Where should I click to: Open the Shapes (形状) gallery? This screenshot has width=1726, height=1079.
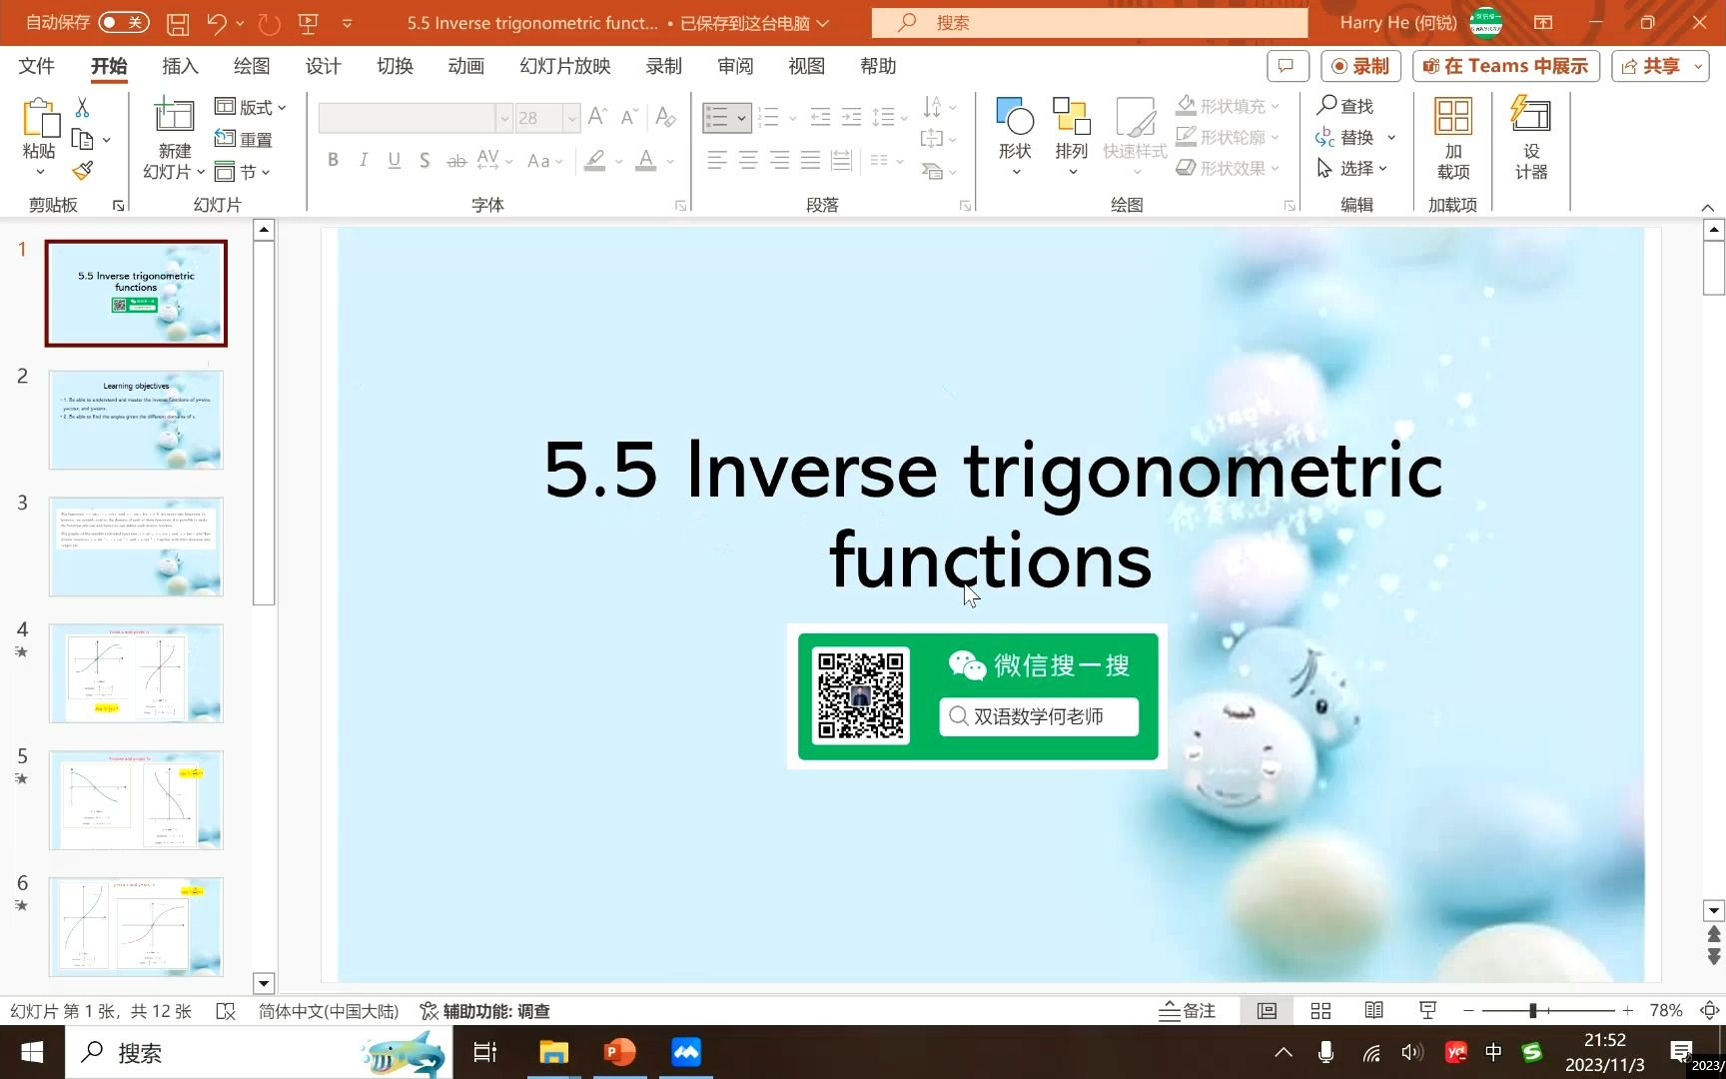click(1015, 137)
